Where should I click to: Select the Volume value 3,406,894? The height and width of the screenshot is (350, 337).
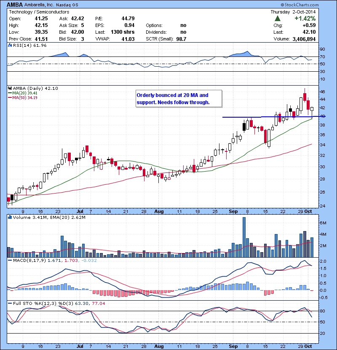click(304, 39)
